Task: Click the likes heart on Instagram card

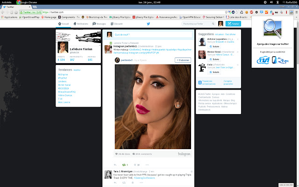Action: 116,154
